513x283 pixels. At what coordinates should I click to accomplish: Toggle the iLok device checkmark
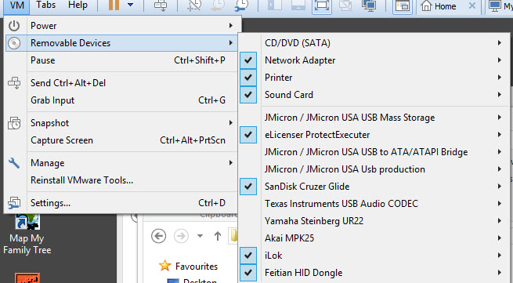pos(248,255)
